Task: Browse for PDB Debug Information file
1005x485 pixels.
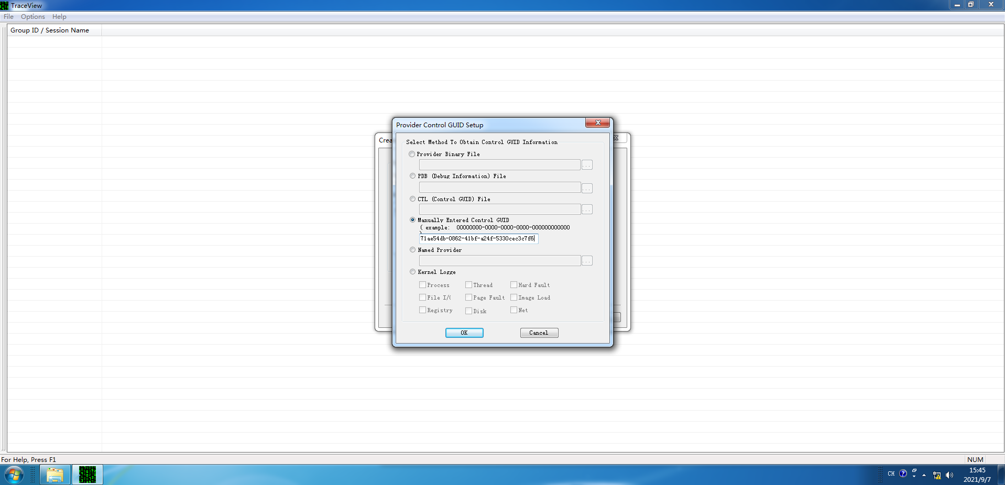Action: pyautogui.click(x=586, y=188)
